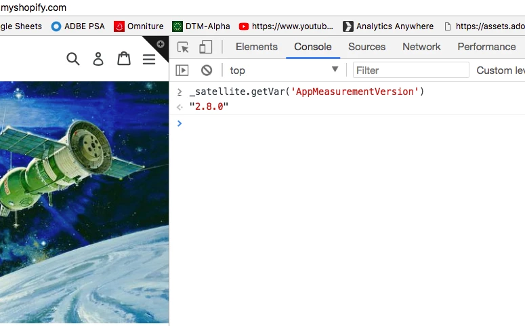Click the _satellite.getVar console command line

coord(307,91)
